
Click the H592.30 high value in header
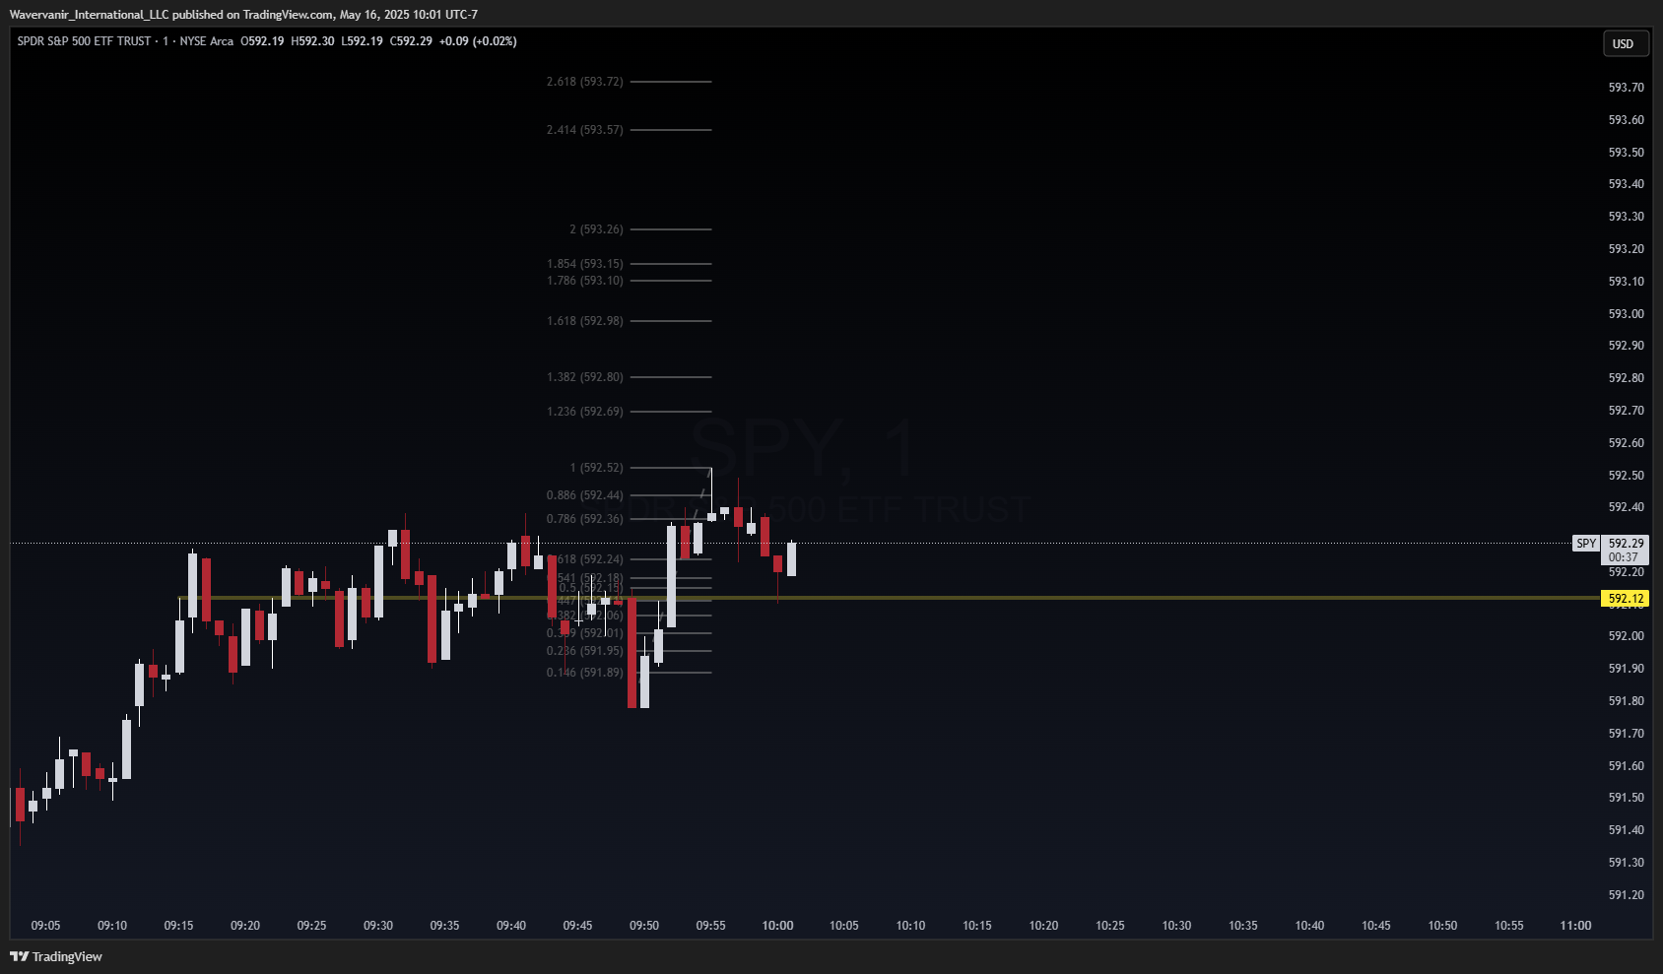312,41
